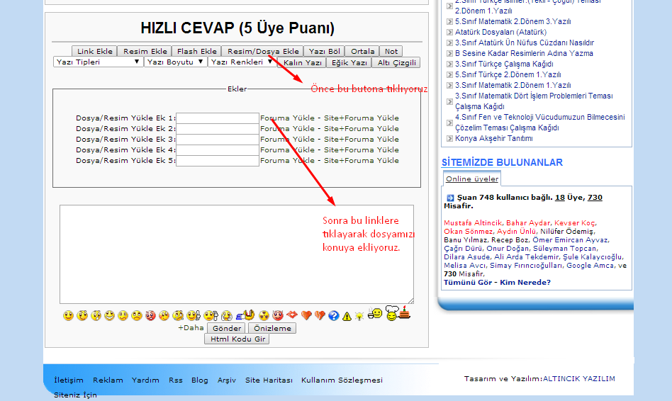The height and width of the screenshot is (401, 672).
Task: Insert the light bulb emoticon
Action: click(359, 316)
